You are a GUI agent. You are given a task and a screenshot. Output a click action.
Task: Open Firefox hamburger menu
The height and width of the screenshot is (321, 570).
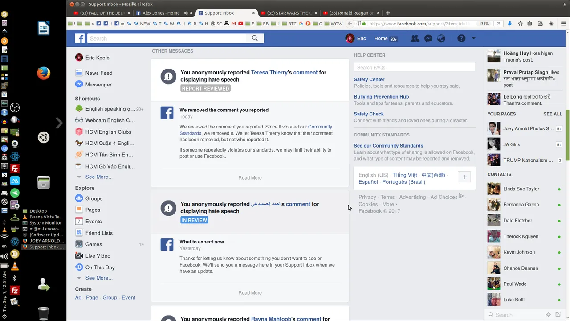pyautogui.click(x=563, y=24)
